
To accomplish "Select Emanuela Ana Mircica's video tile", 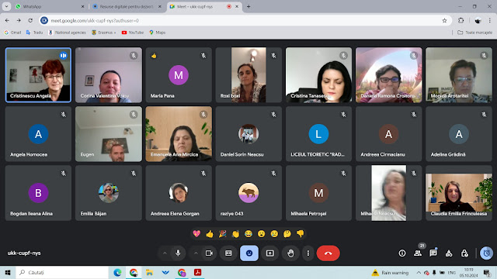I will [179, 134].
